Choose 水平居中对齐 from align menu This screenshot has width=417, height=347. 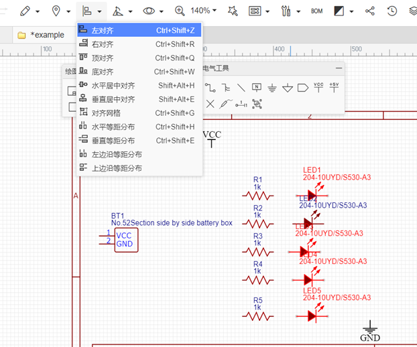click(x=113, y=86)
